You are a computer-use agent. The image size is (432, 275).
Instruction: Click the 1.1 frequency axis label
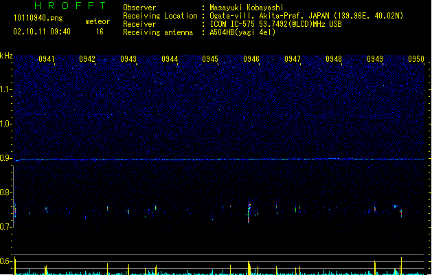tap(5, 89)
